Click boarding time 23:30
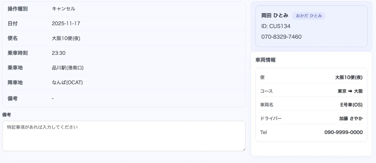The image size is (376, 163). tap(59, 53)
